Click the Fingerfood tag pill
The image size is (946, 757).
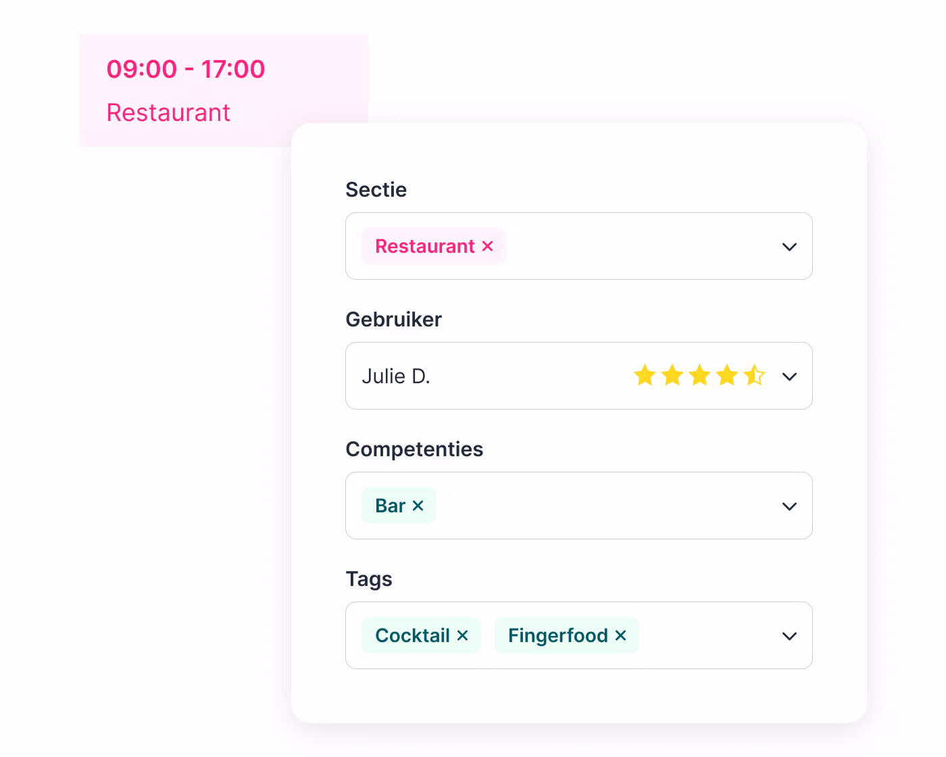pos(558,635)
